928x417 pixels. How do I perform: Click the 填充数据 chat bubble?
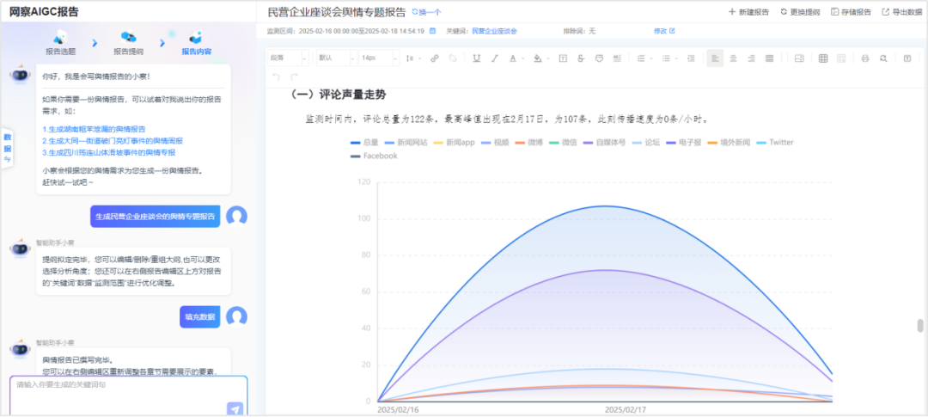coord(200,317)
